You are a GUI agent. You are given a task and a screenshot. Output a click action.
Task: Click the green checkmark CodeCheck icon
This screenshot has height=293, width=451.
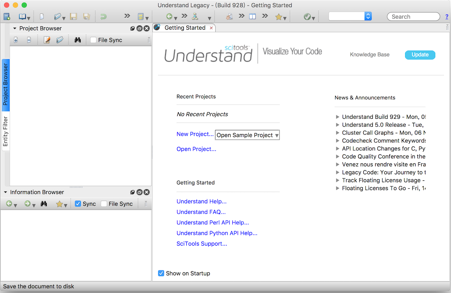307,17
